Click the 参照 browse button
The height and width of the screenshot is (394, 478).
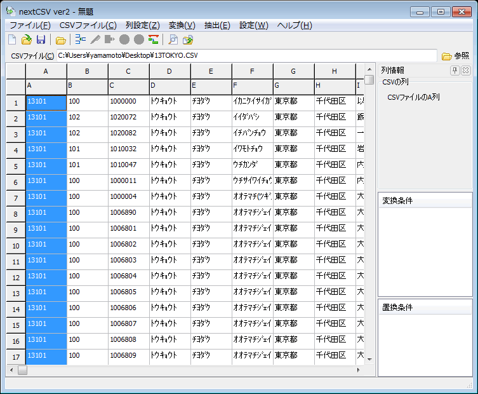point(456,56)
